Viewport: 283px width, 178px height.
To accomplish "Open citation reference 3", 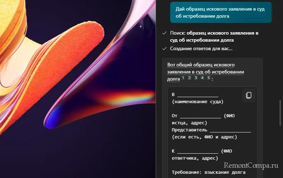I will tap(196, 78).
